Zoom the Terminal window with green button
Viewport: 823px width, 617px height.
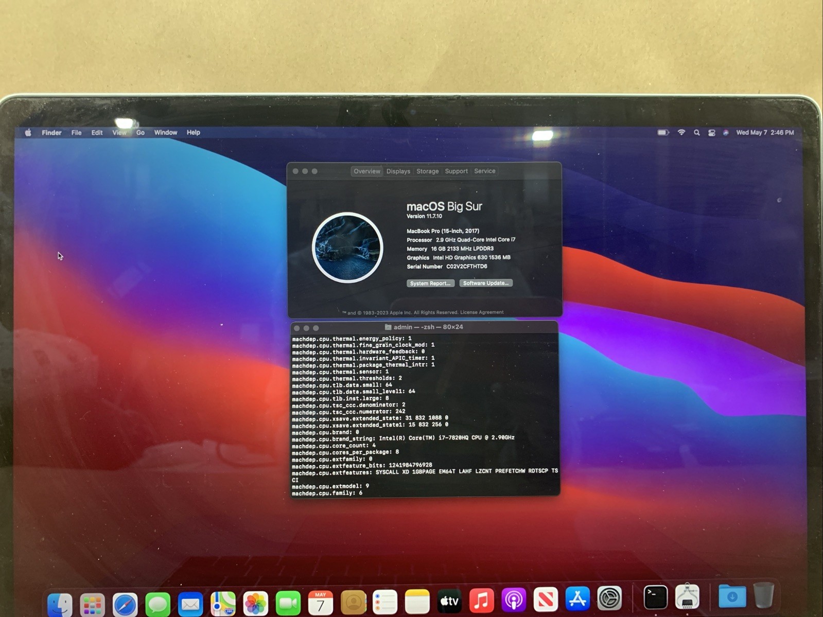316,328
